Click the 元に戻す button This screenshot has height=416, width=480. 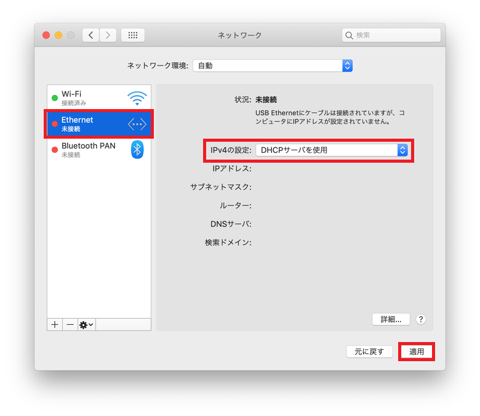coord(369,352)
